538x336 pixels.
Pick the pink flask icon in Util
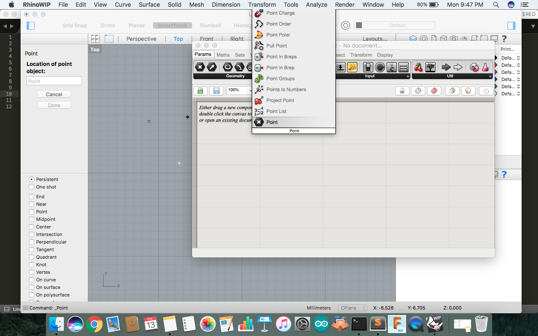click(x=485, y=67)
